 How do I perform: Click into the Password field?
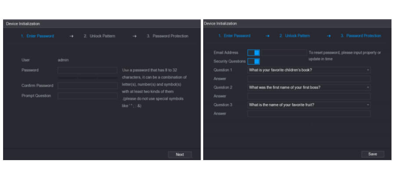87,70
